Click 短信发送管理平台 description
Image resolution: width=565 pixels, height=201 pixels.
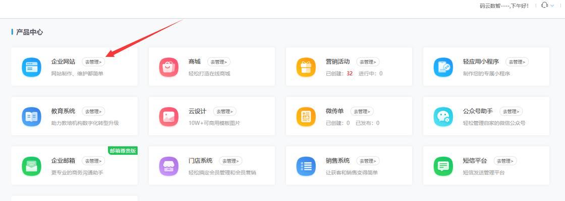pyautogui.click(x=484, y=173)
